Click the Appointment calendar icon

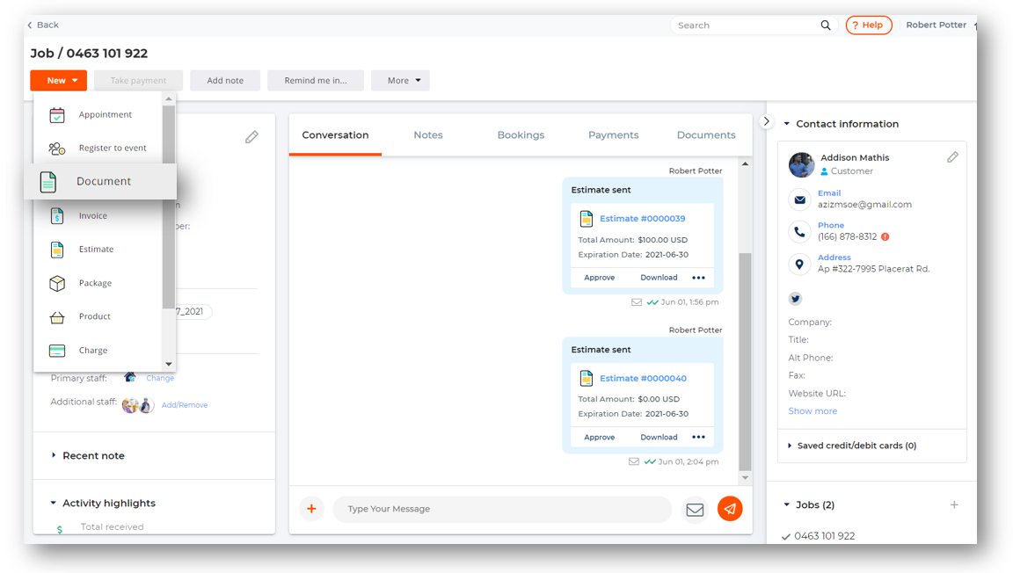pyautogui.click(x=57, y=115)
